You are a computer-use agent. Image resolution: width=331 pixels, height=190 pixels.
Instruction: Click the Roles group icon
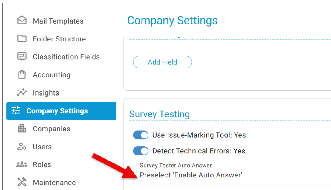pos(22,164)
